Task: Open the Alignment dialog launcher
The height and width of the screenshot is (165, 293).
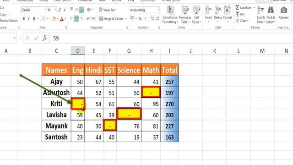Action: pos(127,27)
